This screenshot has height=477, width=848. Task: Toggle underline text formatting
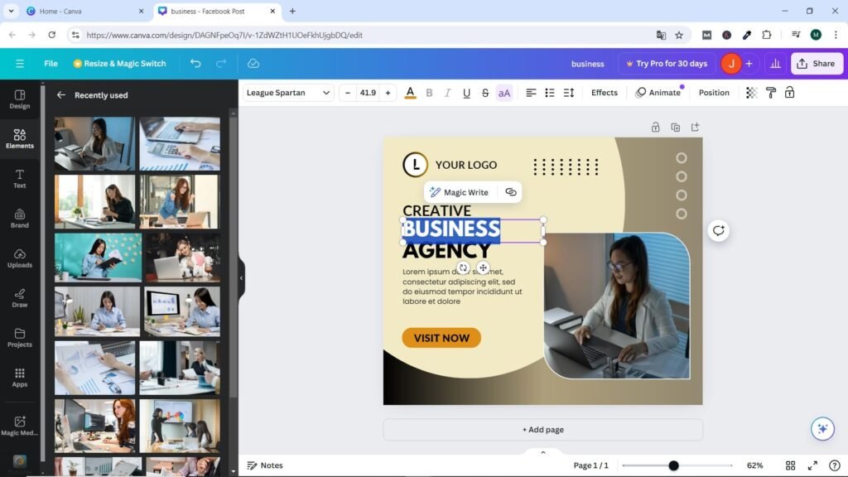coord(466,93)
